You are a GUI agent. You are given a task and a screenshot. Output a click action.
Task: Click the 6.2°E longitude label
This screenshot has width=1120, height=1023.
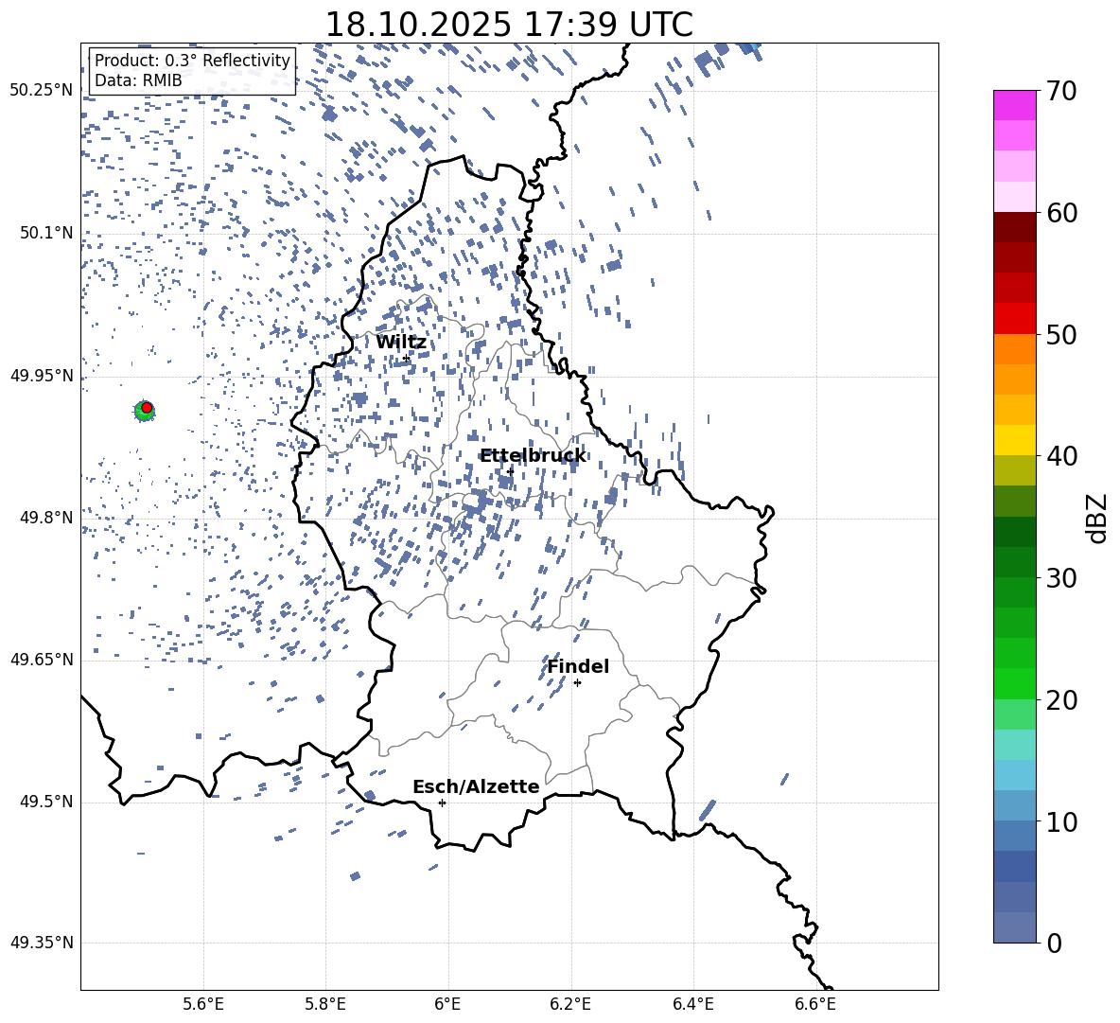pos(570,1004)
